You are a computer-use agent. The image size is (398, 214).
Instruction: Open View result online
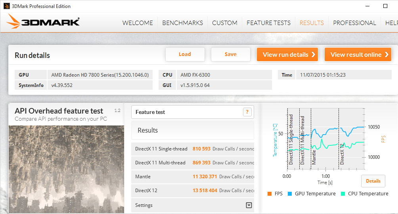pyautogui.click(x=358, y=54)
